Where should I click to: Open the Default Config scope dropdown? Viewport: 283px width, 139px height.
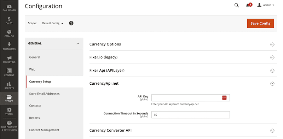tap(52, 23)
